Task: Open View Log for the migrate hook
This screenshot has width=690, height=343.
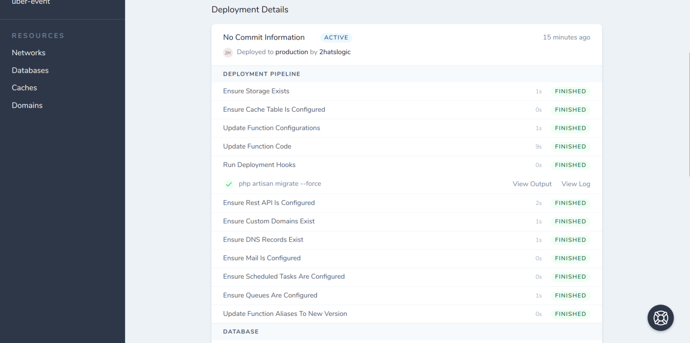Action: click(575, 184)
